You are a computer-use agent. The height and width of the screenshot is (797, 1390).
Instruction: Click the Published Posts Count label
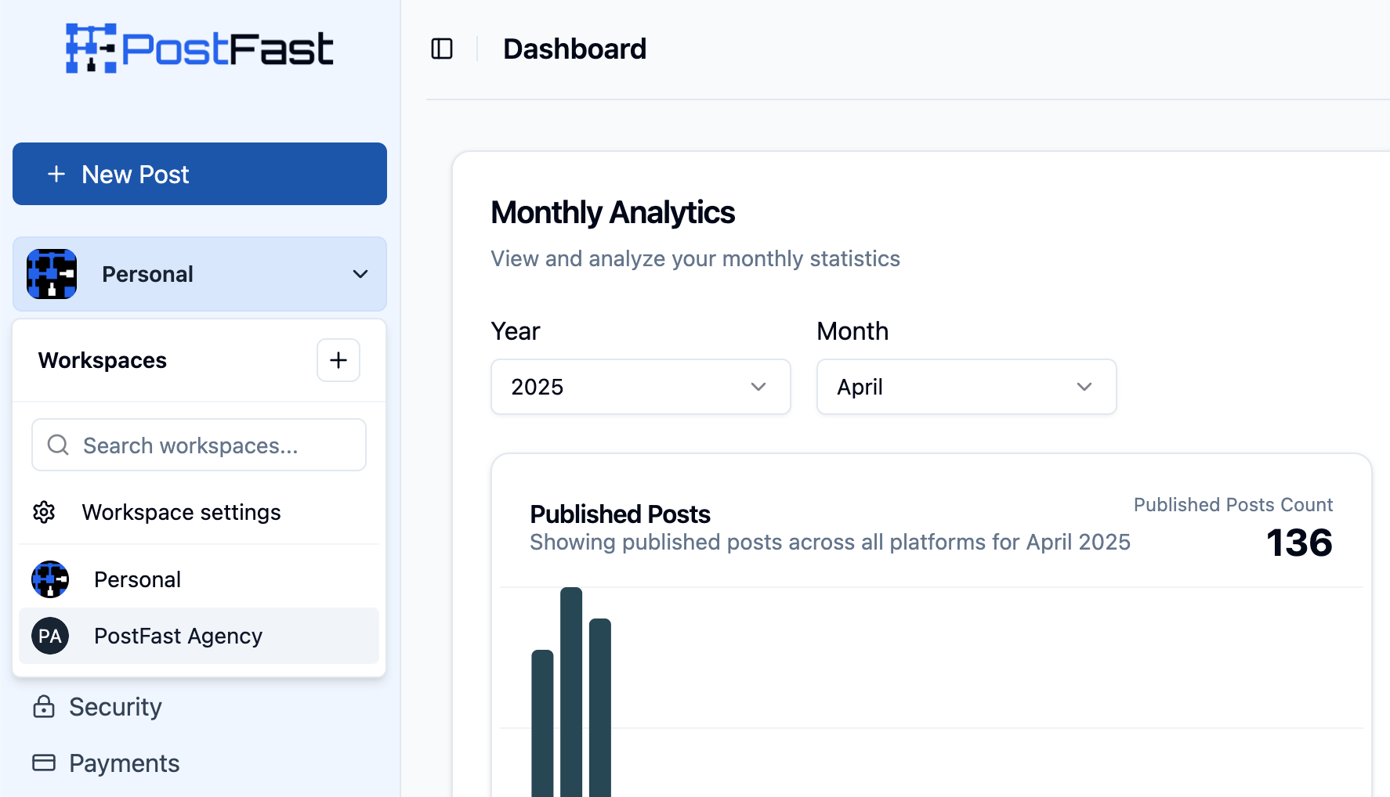point(1233,505)
